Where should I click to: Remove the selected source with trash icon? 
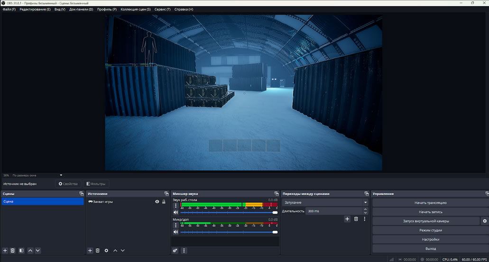tap(98, 251)
